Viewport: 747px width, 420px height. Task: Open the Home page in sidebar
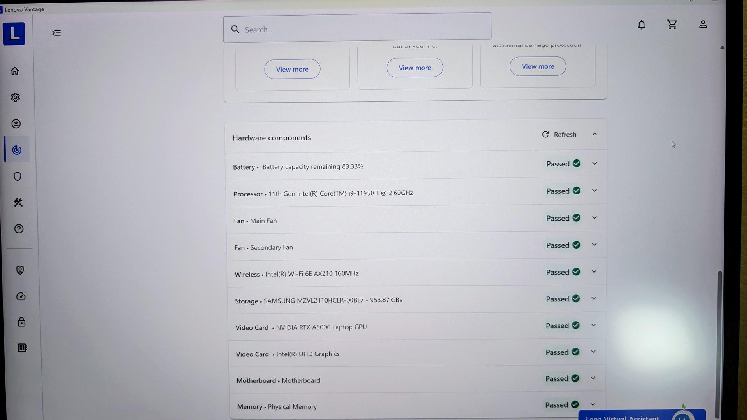[x=15, y=71]
